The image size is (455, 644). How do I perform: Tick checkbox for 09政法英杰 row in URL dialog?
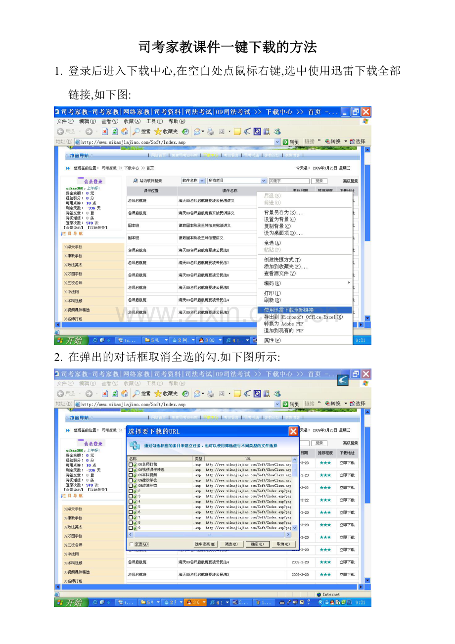[x=131, y=486]
